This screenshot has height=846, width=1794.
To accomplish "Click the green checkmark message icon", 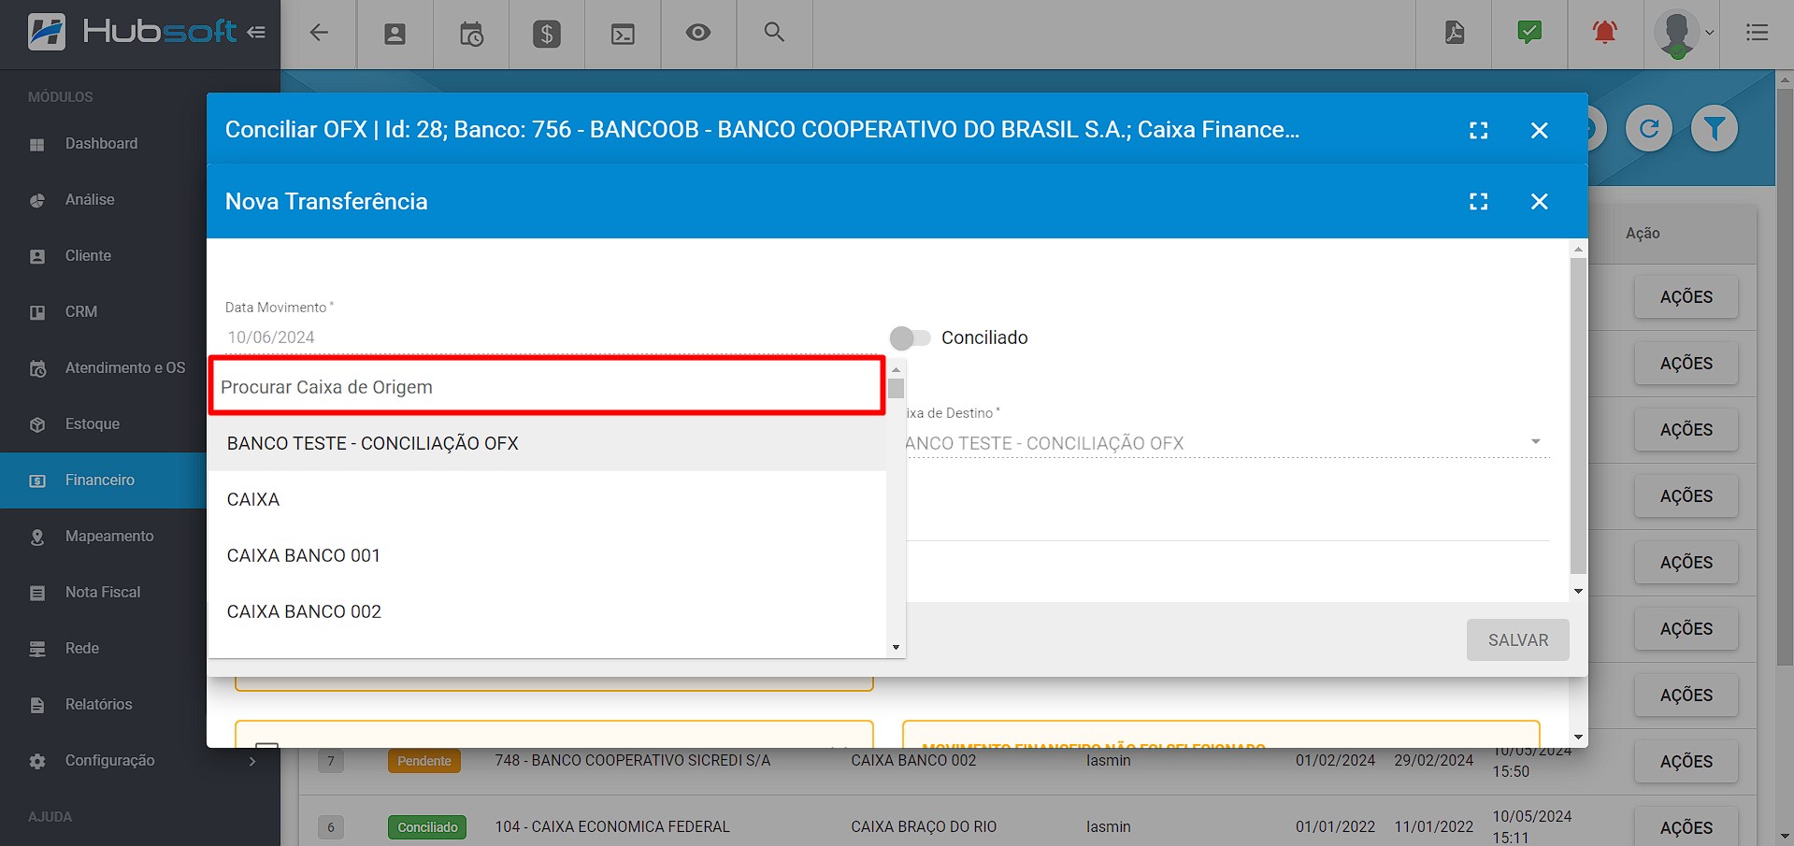I will tap(1529, 33).
